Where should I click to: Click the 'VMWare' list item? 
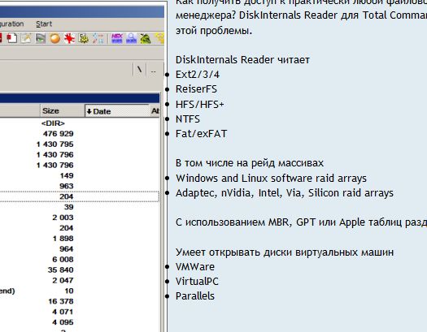click(195, 267)
